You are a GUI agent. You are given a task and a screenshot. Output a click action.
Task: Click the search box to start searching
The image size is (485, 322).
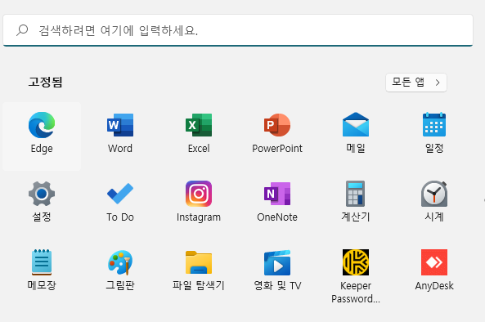(x=238, y=30)
